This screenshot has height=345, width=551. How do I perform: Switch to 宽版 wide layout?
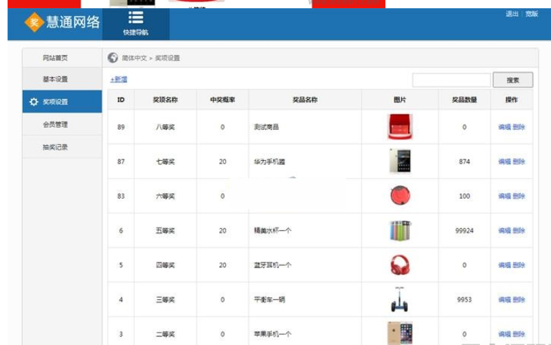[x=532, y=14]
